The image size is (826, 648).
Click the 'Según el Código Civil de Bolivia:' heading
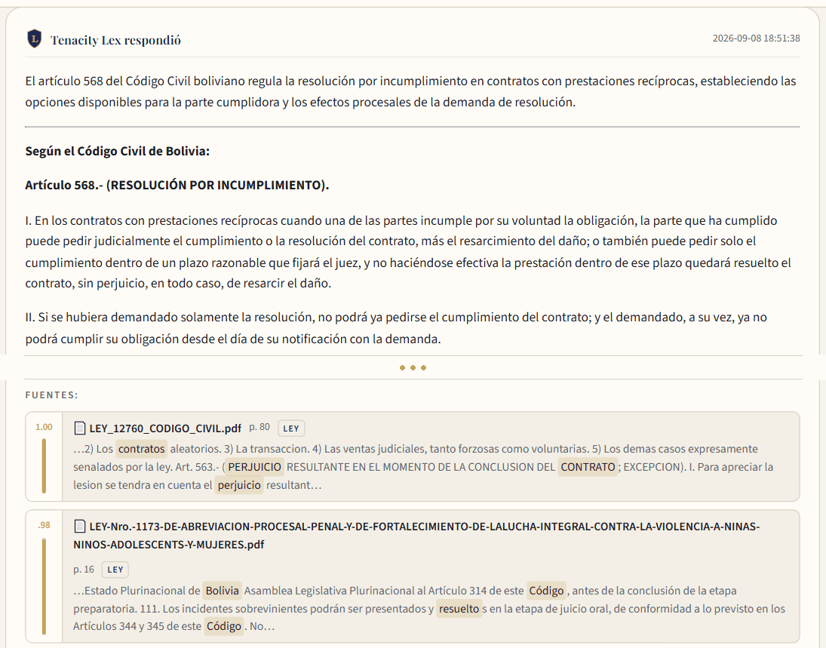click(118, 151)
